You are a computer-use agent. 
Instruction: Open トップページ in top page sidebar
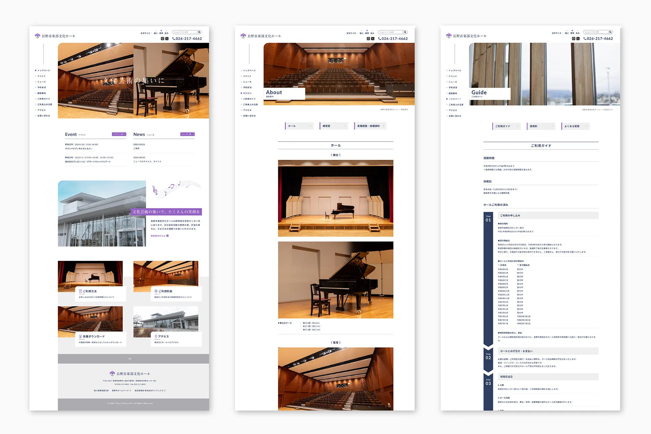[x=43, y=70]
